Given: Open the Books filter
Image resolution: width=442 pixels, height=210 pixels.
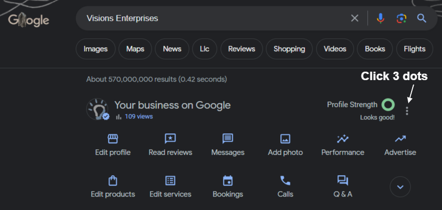Looking at the screenshot, I should click(375, 49).
